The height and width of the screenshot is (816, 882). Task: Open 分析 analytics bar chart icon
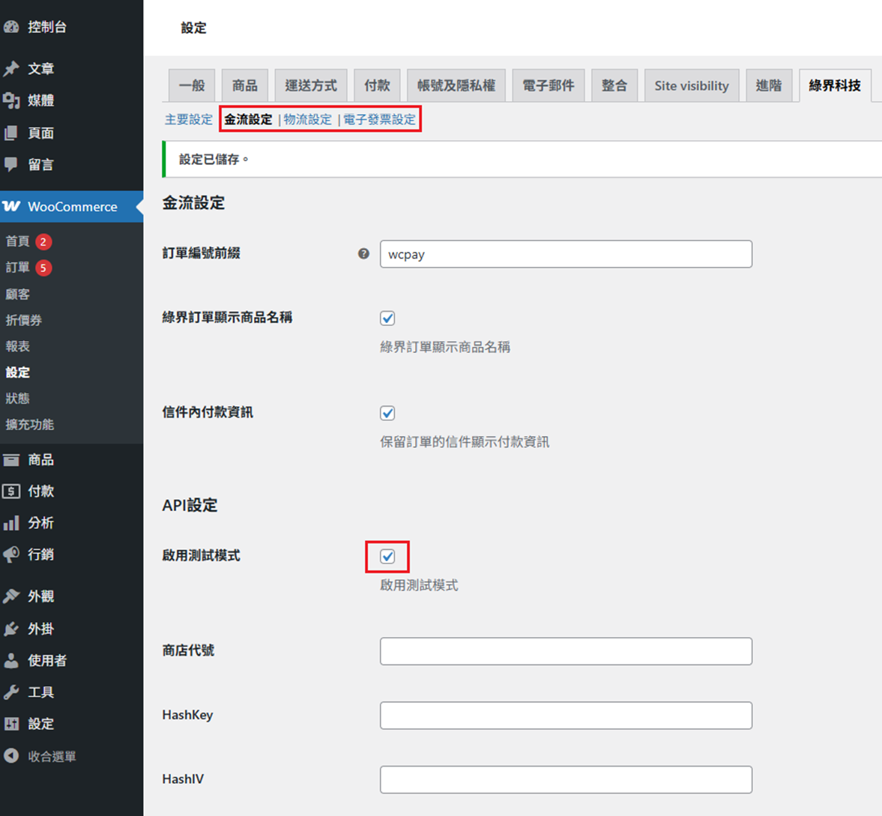(x=11, y=523)
